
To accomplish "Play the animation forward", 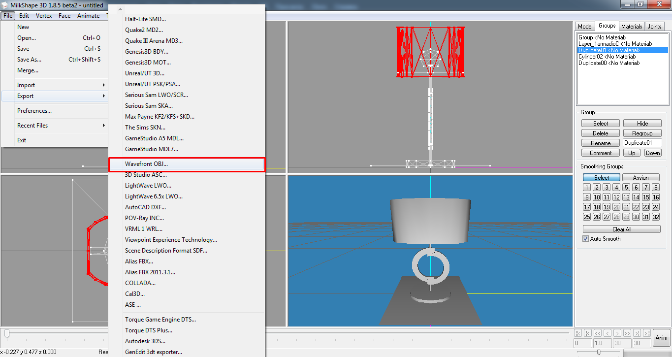I will [627, 333].
